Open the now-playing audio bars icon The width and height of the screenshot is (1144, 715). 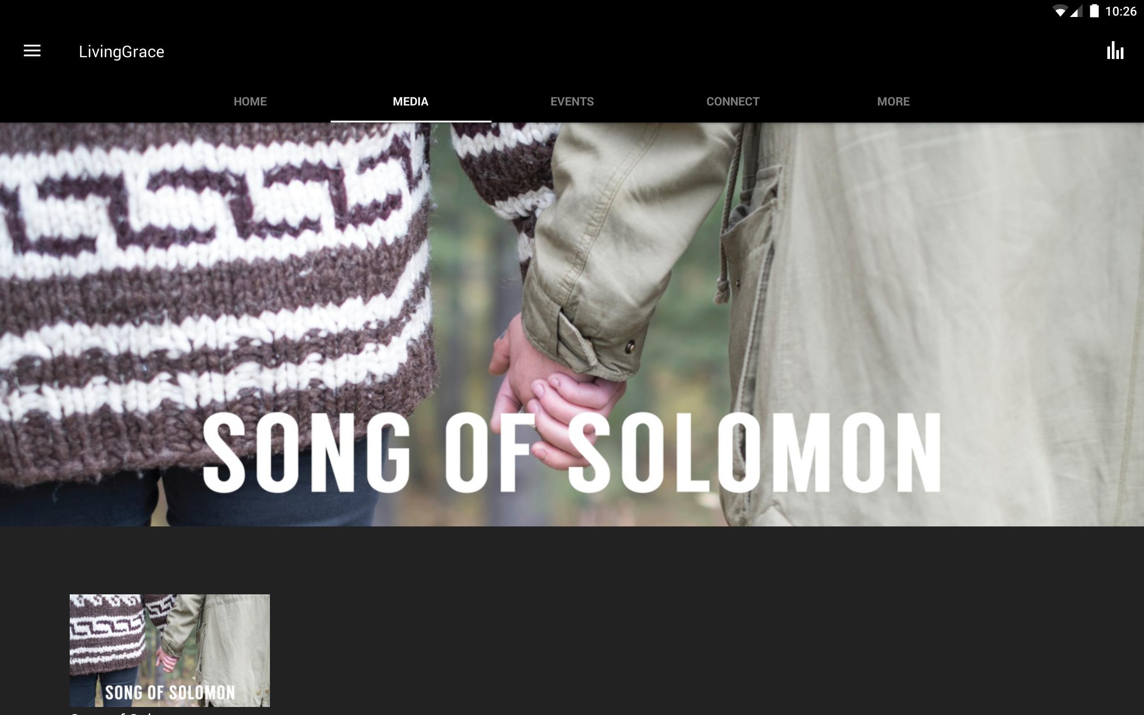click(x=1115, y=50)
